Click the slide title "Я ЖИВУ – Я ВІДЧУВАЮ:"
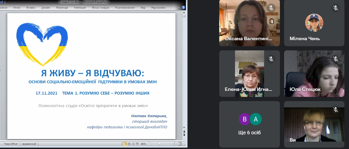 click(x=92, y=73)
